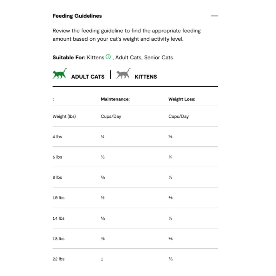Select the 8 lbs row
Image resolution: width=276 pixels, height=276 pixels.
point(135,177)
